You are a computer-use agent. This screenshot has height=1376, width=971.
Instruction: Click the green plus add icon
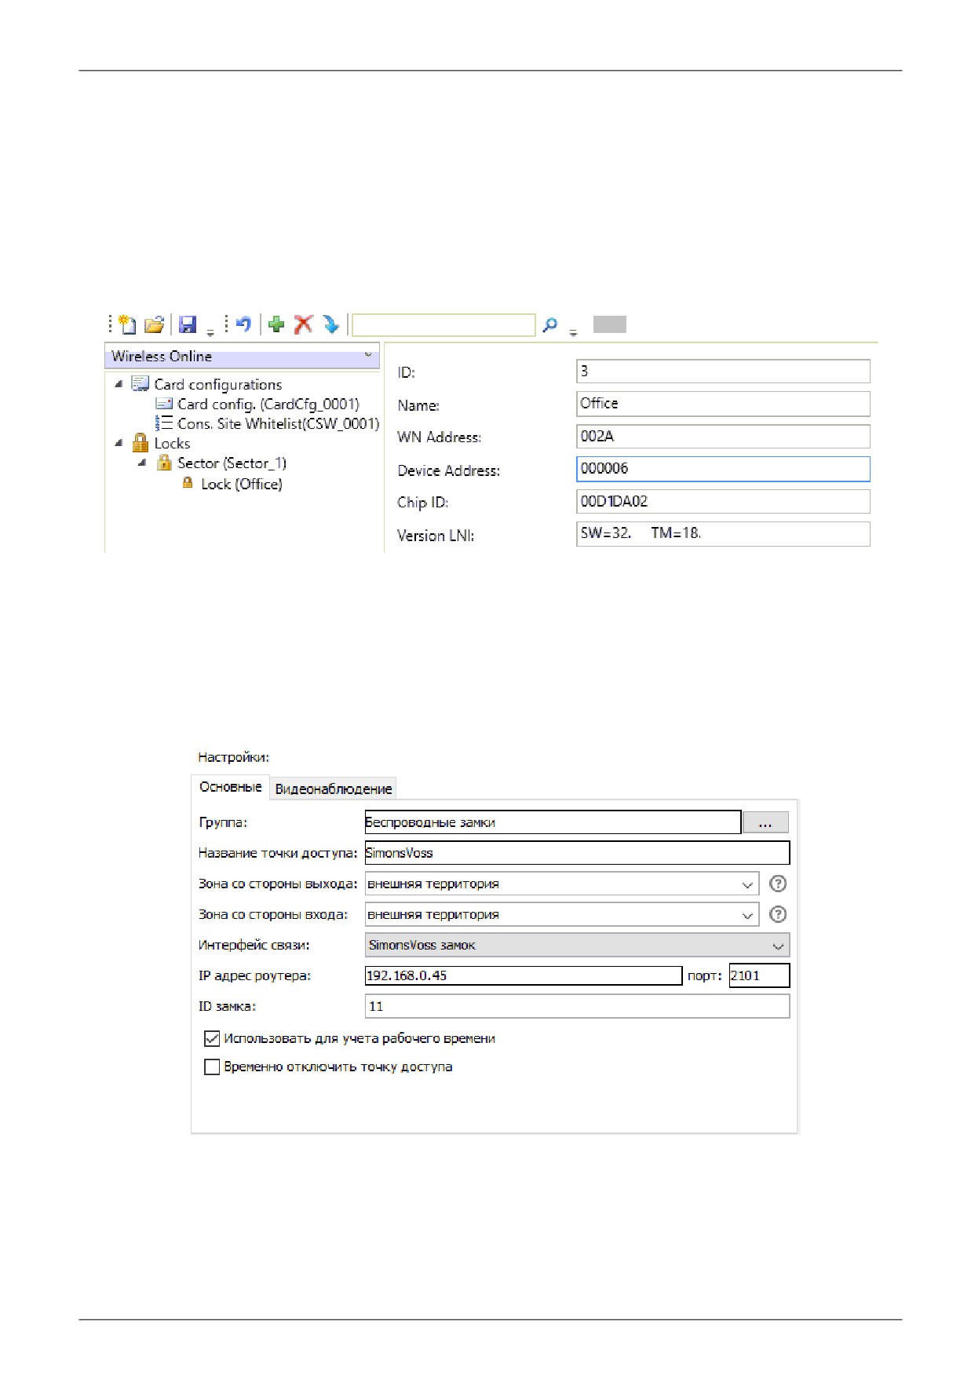tap(276, 324)
